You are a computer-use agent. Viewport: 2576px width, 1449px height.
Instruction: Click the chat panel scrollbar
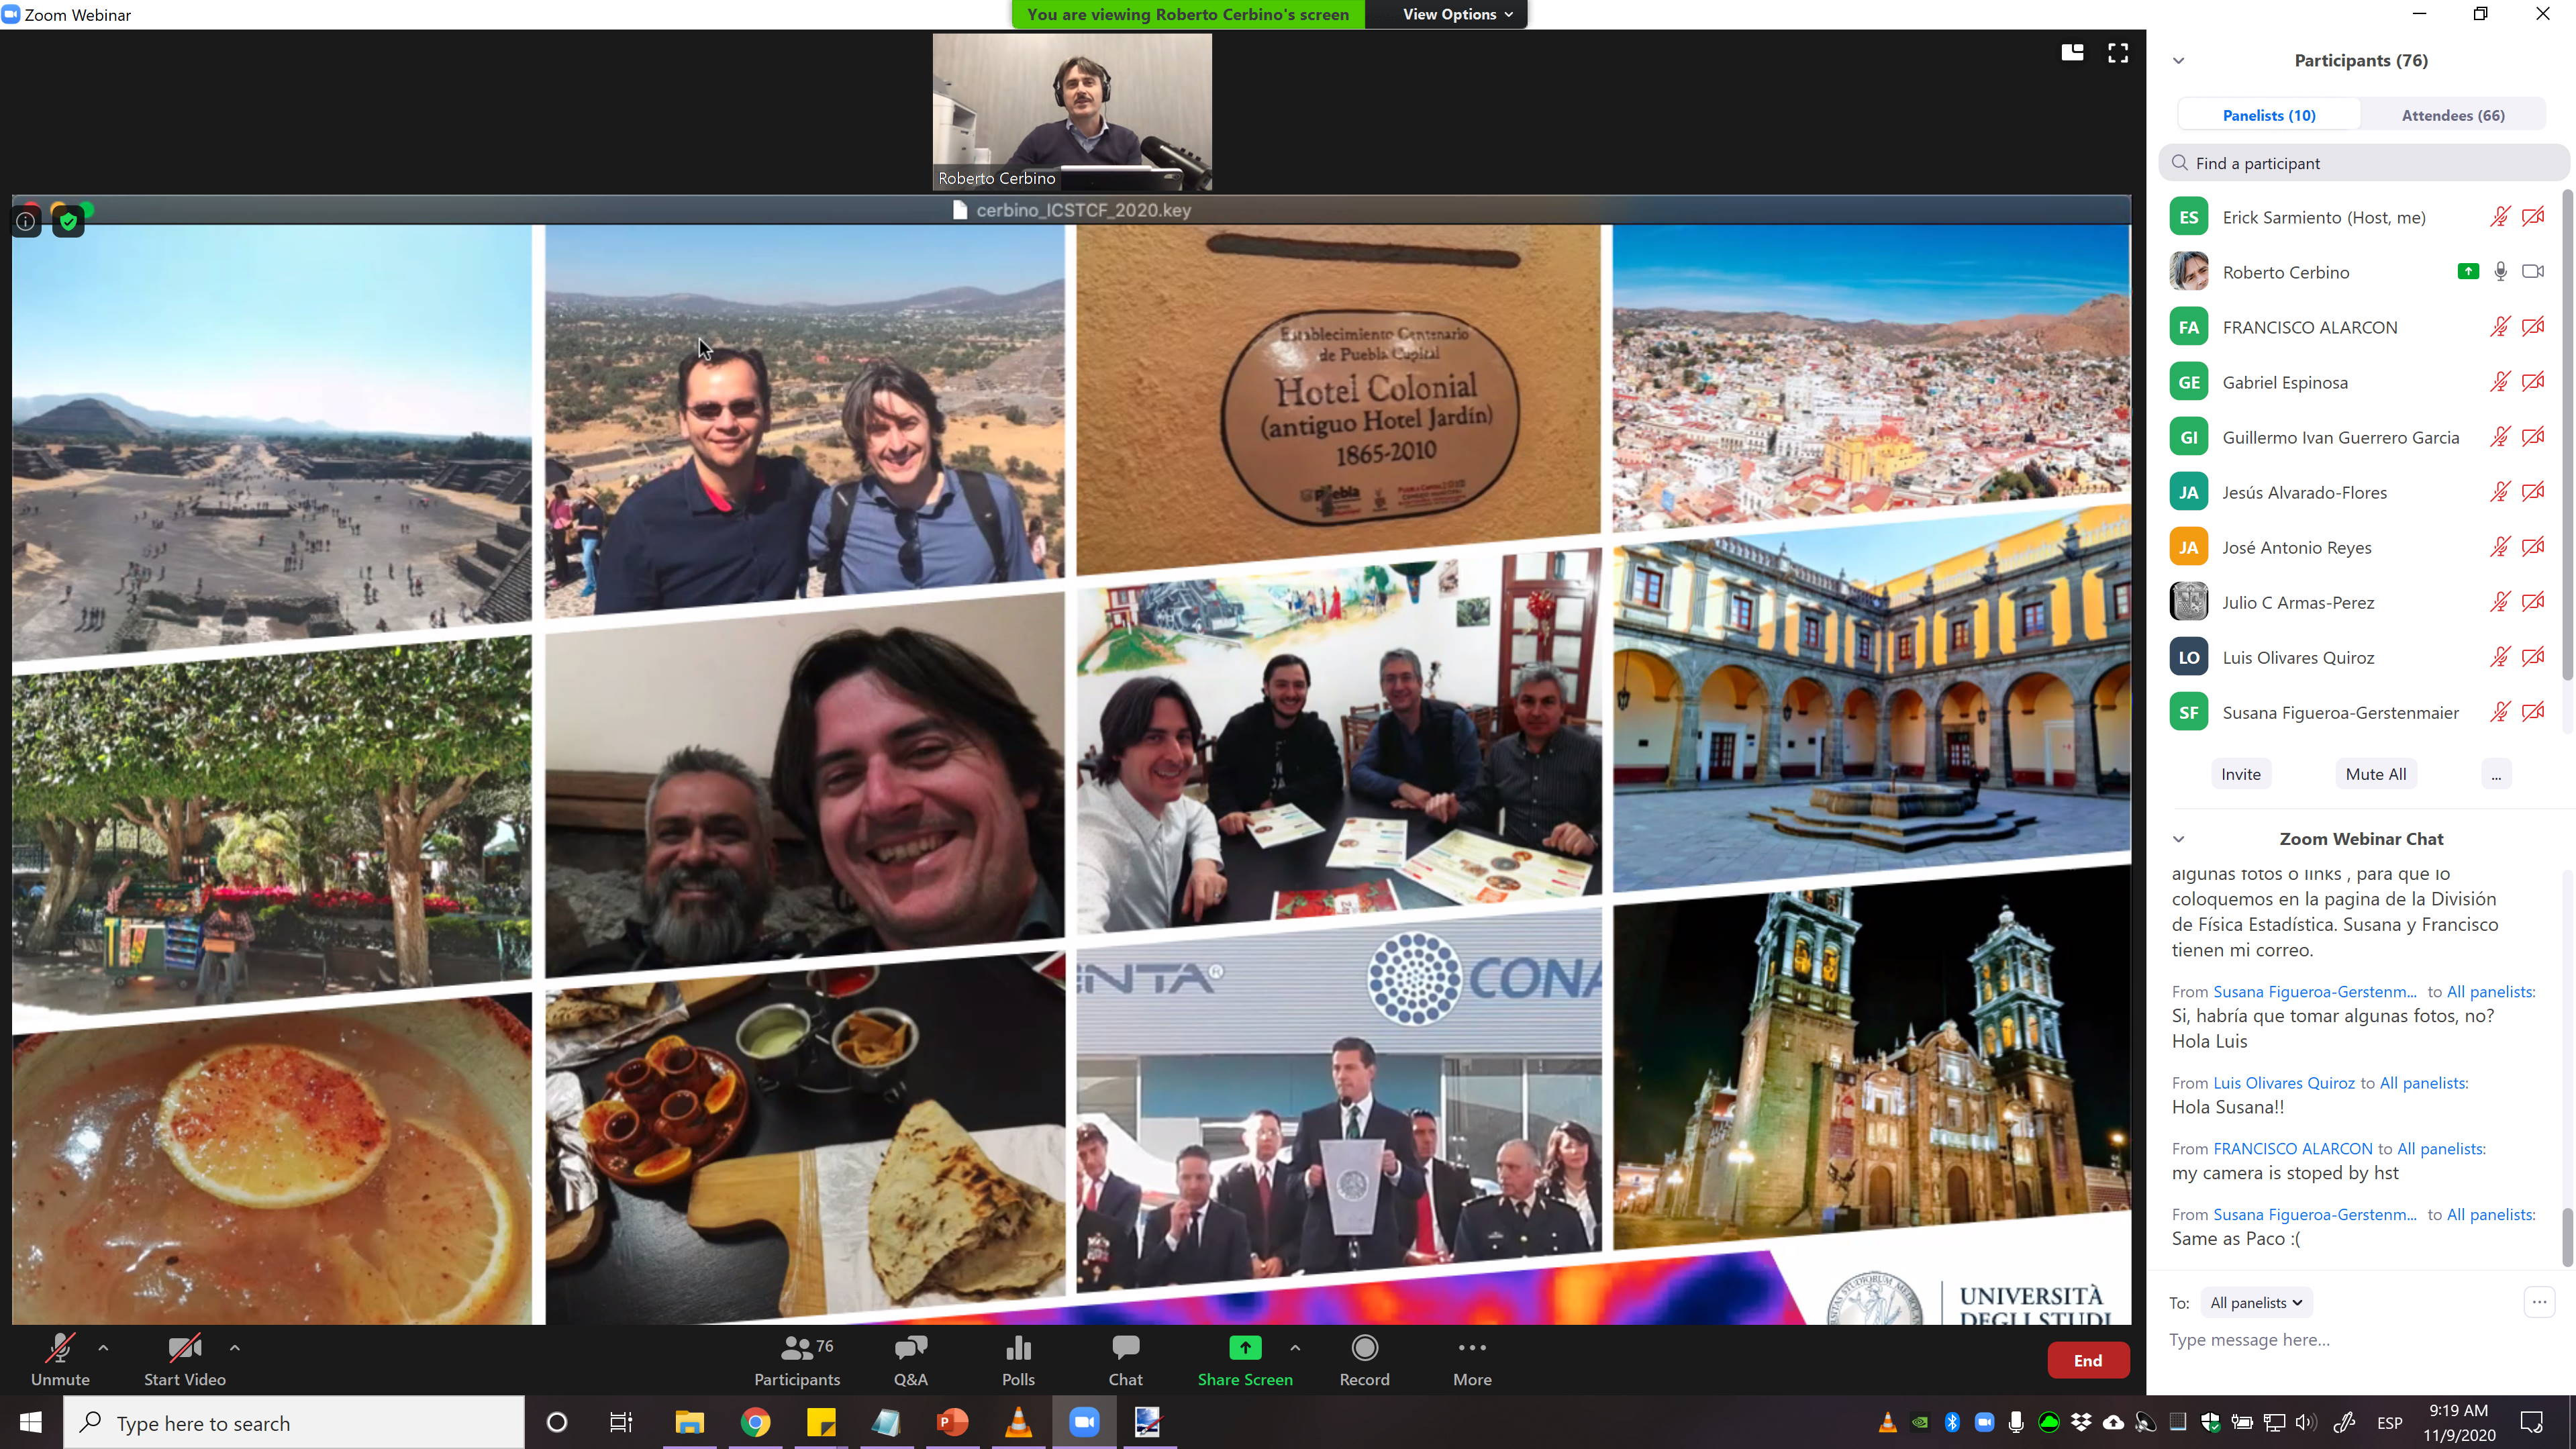2566,1238
